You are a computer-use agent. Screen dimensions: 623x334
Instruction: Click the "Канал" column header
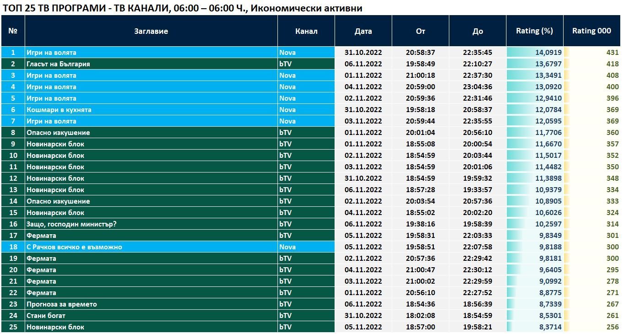coord(306,31)
